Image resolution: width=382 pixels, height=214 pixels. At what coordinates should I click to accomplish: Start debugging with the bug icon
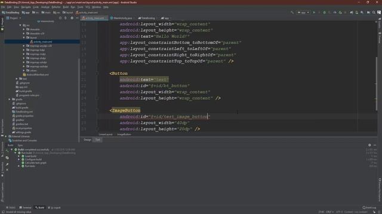(324, 12)
